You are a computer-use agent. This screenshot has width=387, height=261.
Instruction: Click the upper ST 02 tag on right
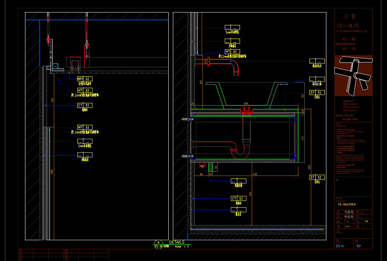coord(317,92)
